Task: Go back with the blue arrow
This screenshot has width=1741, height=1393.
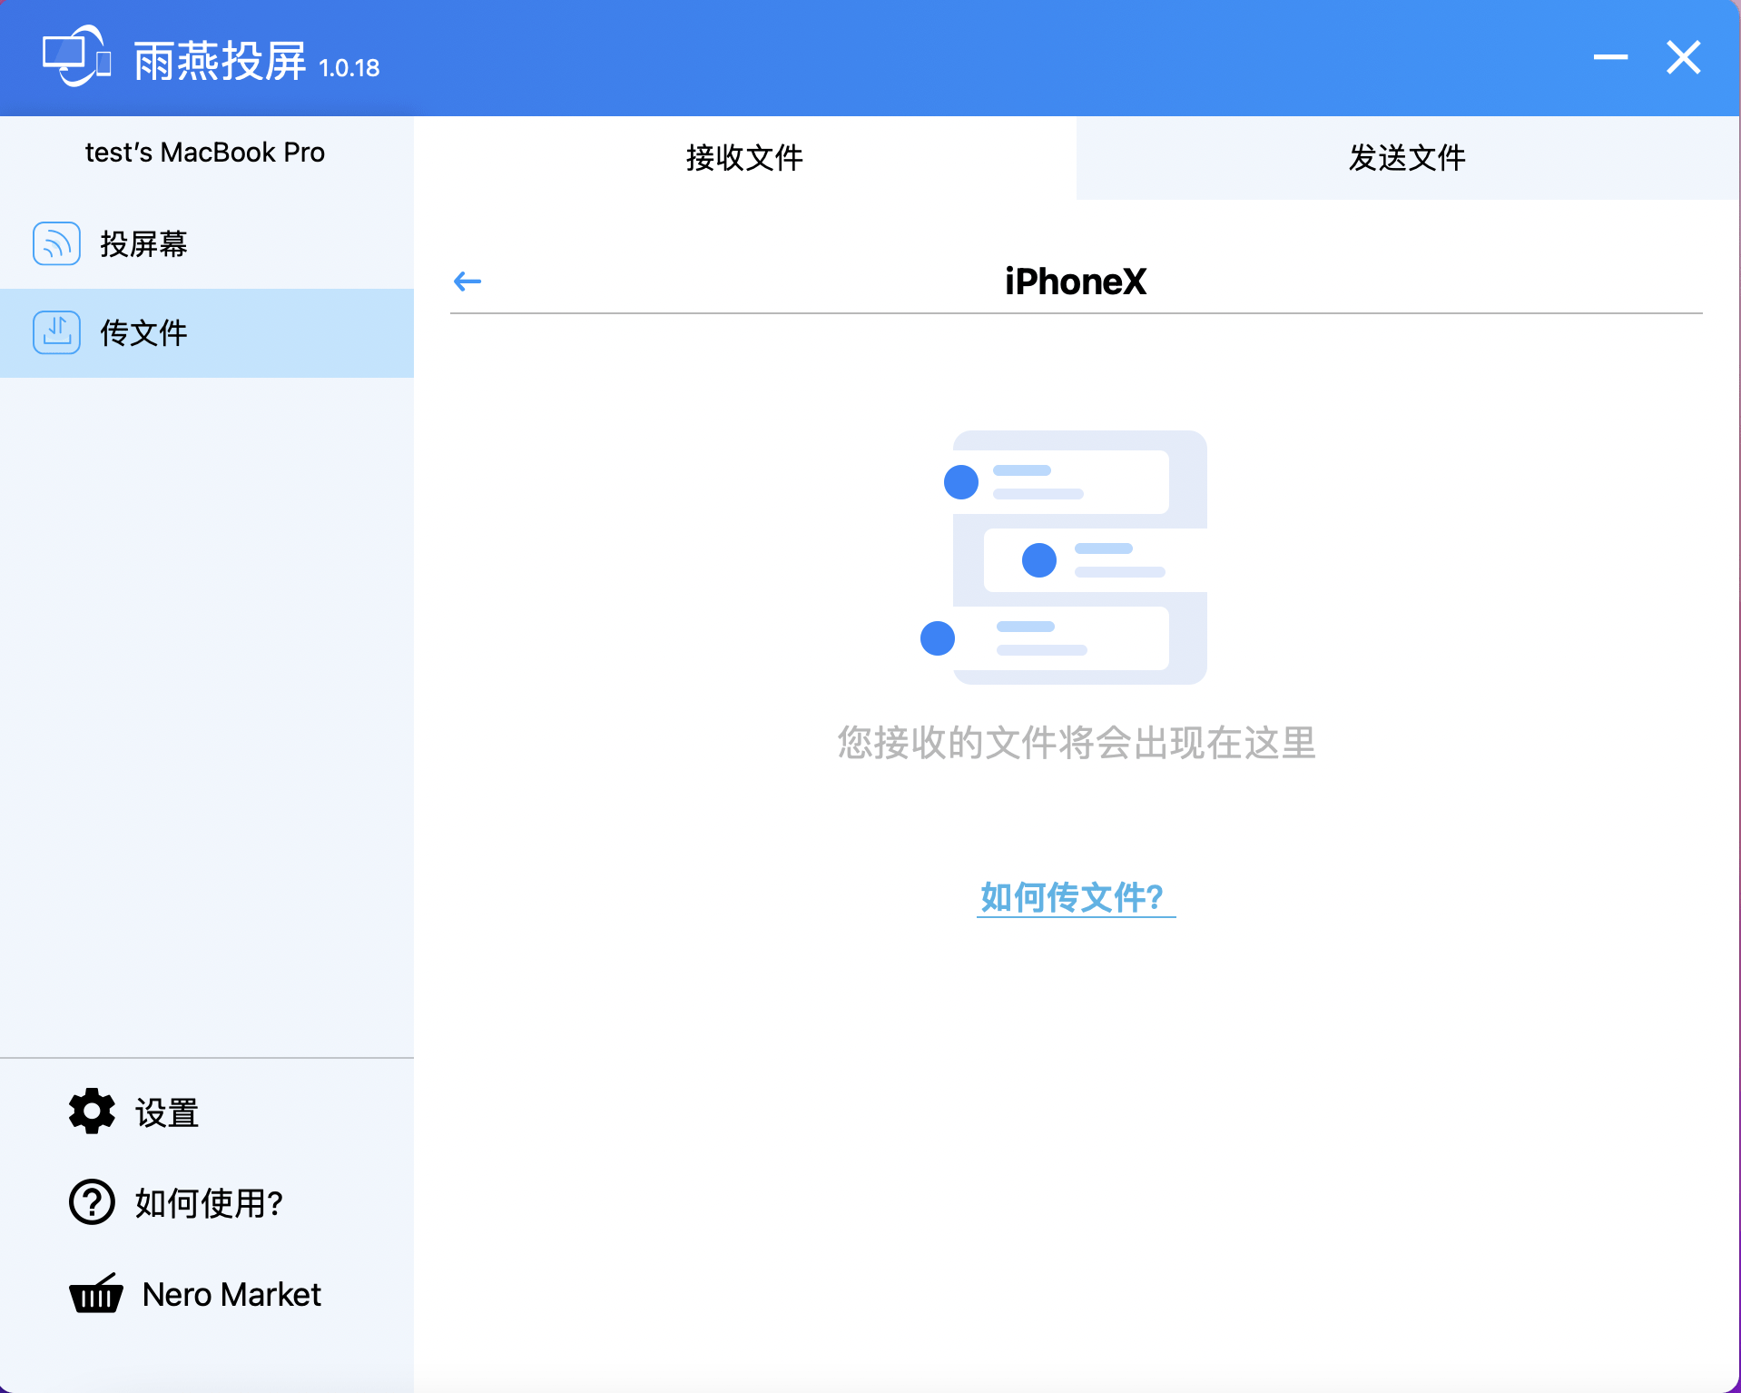Action: 467,282
